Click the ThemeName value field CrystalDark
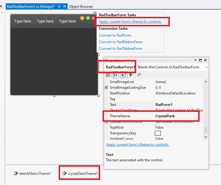The image size is (221, 185). 165,116
